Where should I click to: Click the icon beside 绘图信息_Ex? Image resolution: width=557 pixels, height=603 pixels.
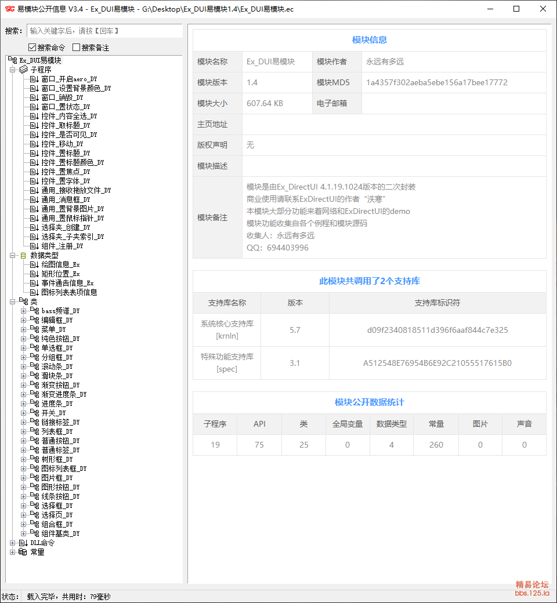pos(34,264)
